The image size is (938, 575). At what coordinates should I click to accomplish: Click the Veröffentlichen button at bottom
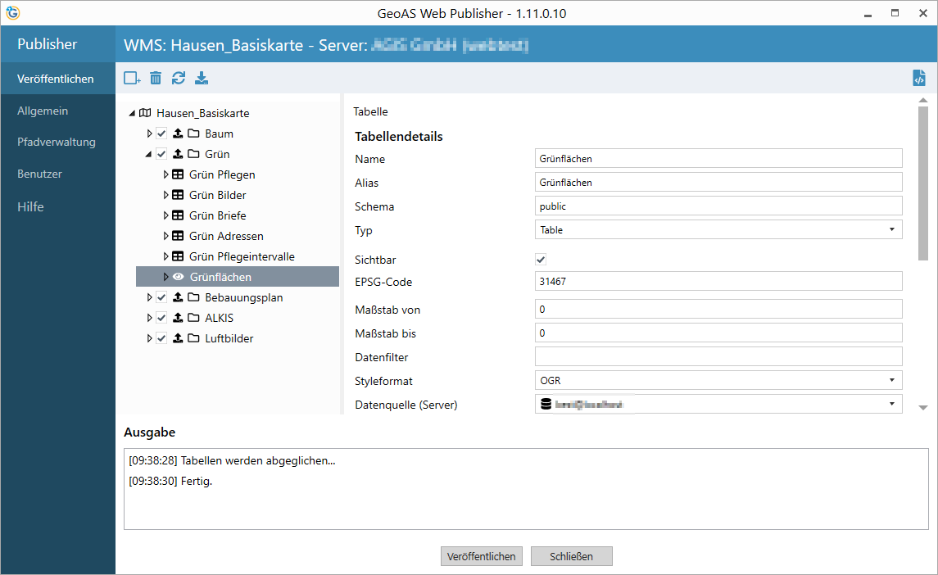coord(482,556)
